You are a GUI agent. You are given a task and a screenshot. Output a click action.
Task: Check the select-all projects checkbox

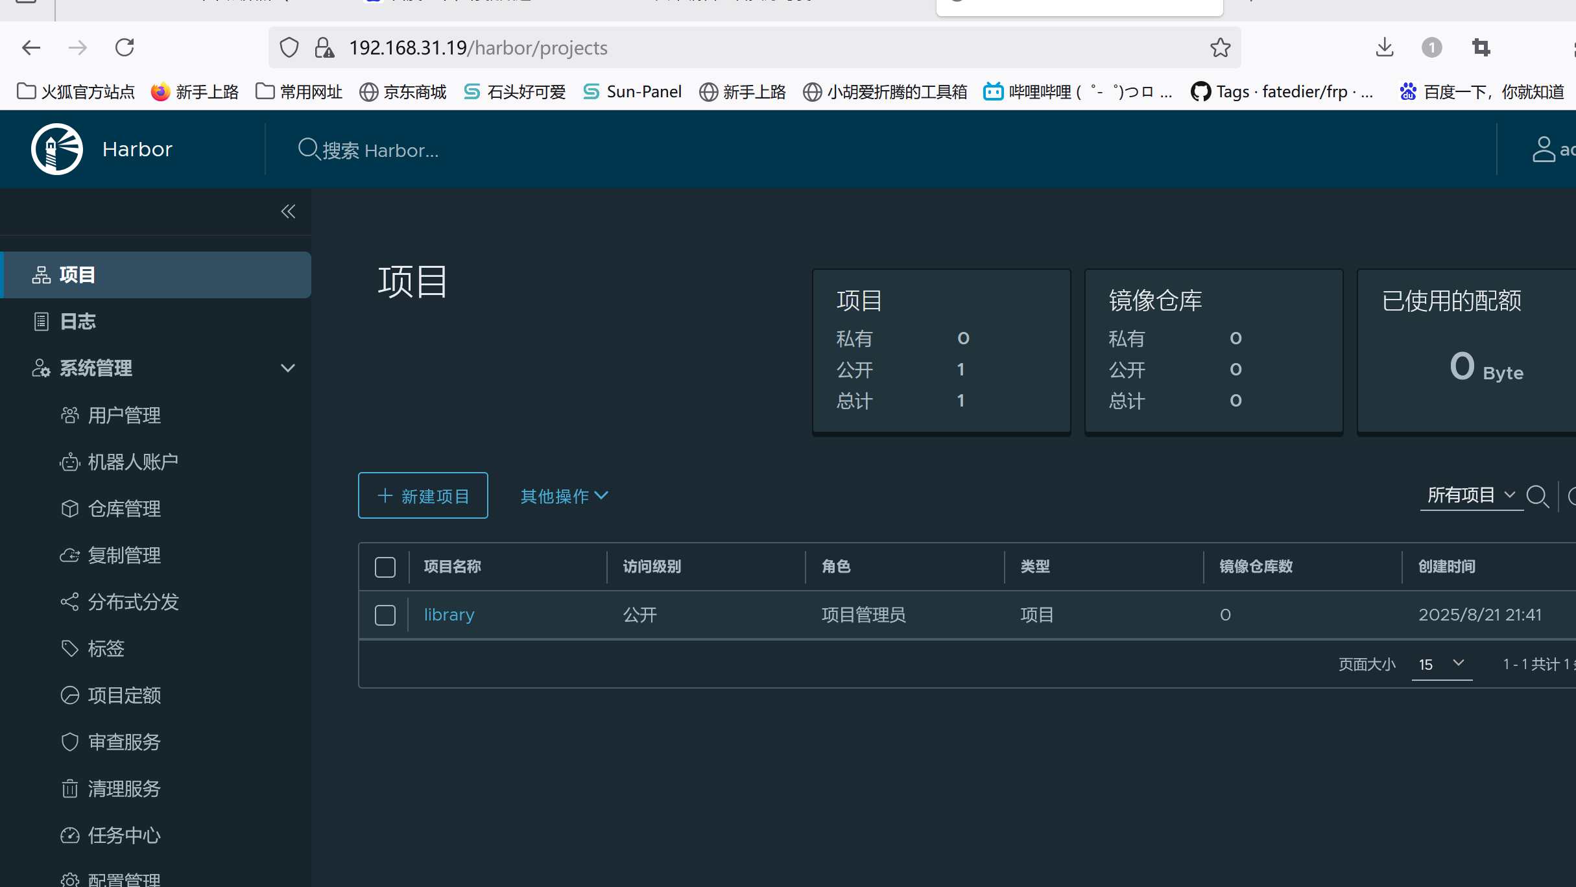385,567
